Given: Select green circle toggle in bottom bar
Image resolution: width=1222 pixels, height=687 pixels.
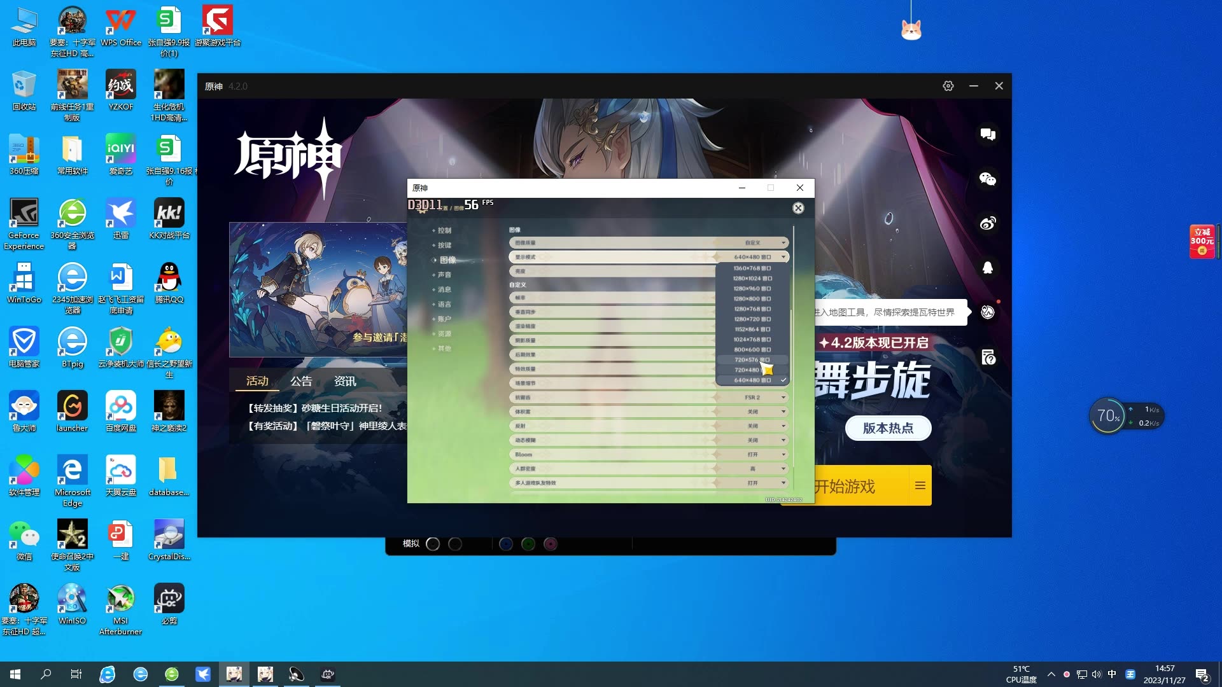Looking at the screenshot, I should 528,544.
